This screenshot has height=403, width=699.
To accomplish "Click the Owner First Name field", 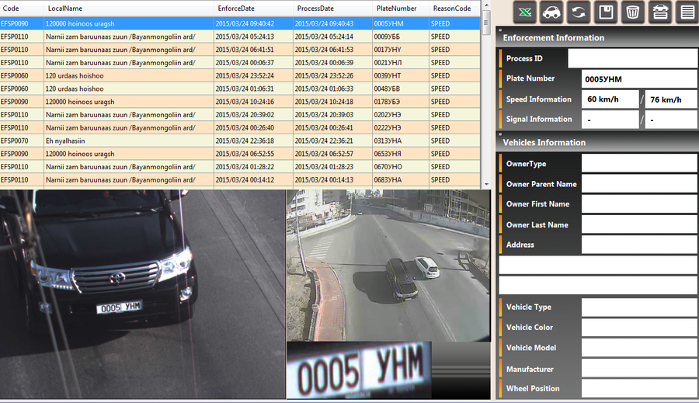I will coord(639,203).
